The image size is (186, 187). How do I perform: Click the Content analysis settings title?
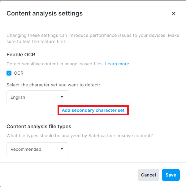[x=45, y=13]
